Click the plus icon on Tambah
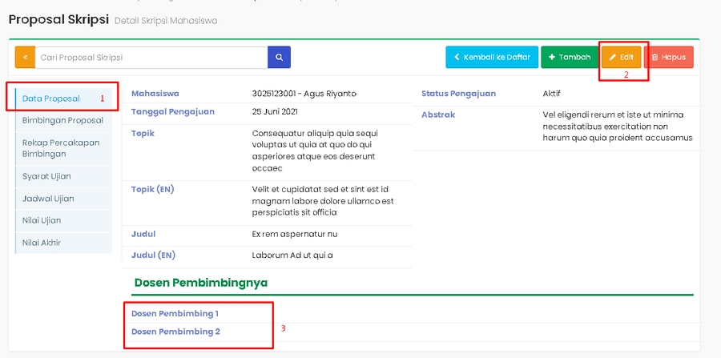721x358 pixels. pos(553,58)
